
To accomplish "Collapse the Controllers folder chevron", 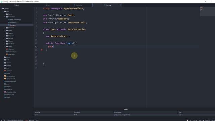I will (x=5, y=17).
